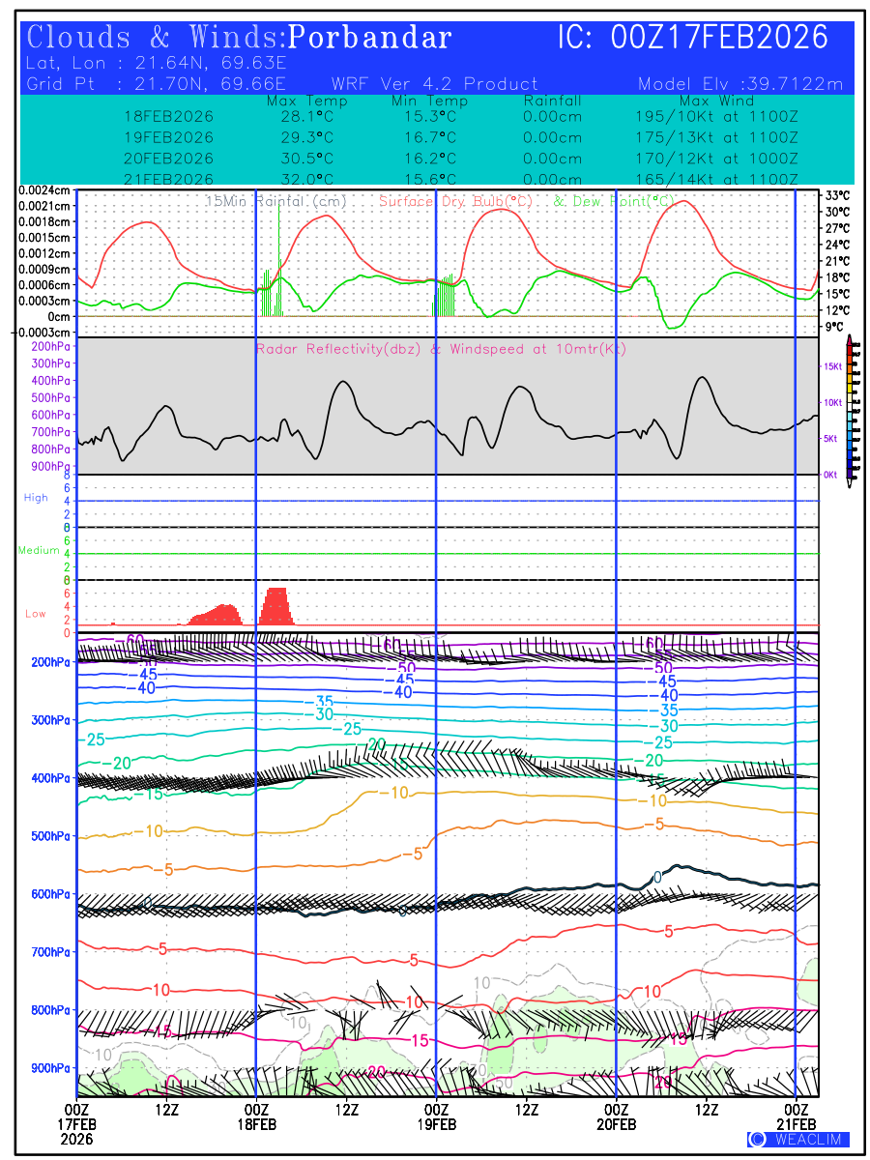Click the High cloud layer label
This screenshot has width=870, height=1160.
click(36, 498)
